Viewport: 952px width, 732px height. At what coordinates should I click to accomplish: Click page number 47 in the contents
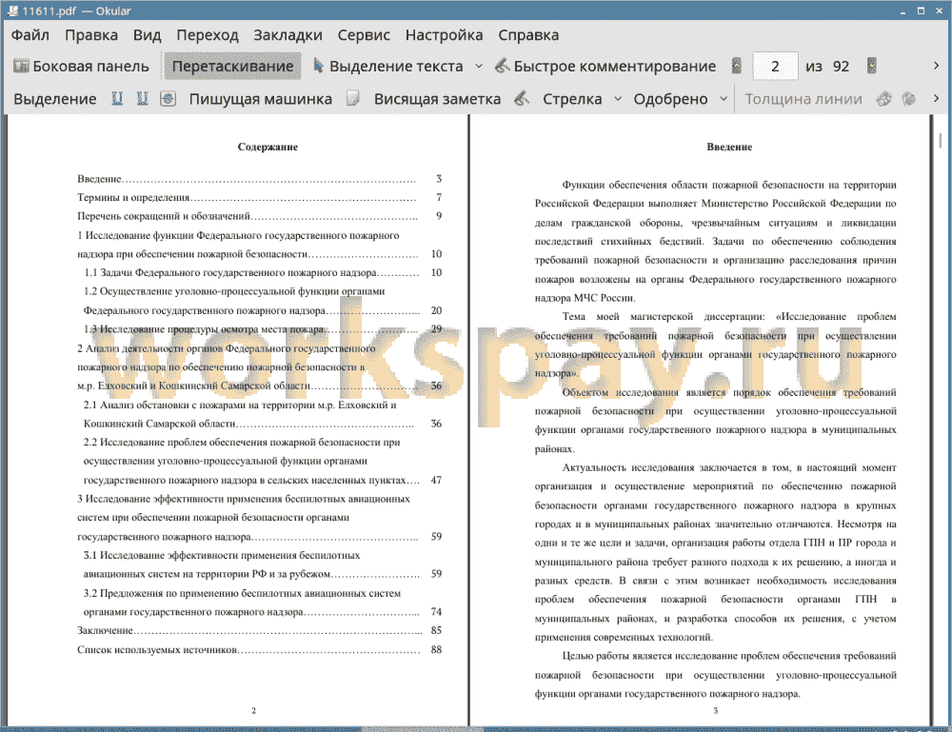pos(436,480)
